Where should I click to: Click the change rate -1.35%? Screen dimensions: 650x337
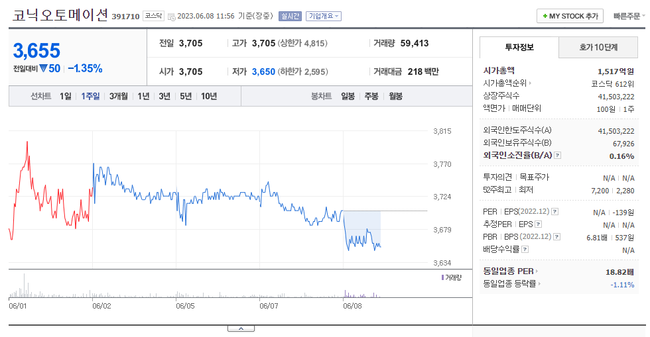click(85, 68)
